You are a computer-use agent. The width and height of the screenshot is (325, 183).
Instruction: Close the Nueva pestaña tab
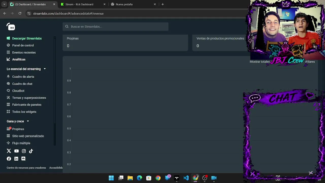pos(155,4)
